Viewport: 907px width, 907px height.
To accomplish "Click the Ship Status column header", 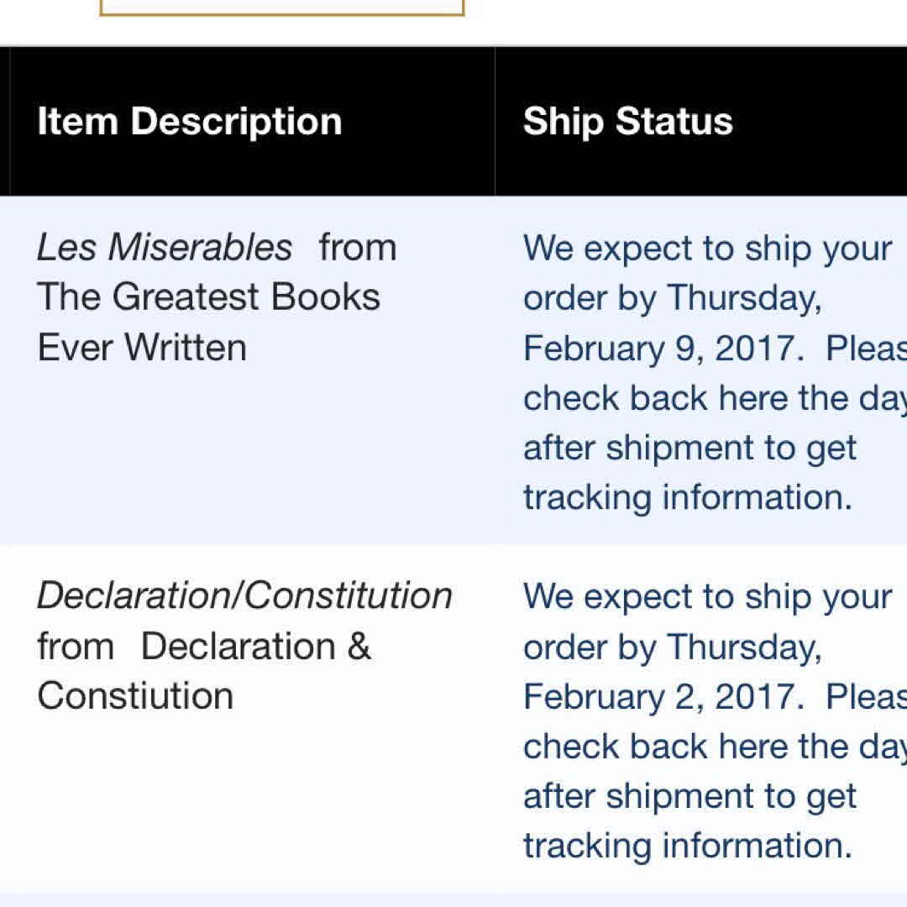I will [627, 122].
